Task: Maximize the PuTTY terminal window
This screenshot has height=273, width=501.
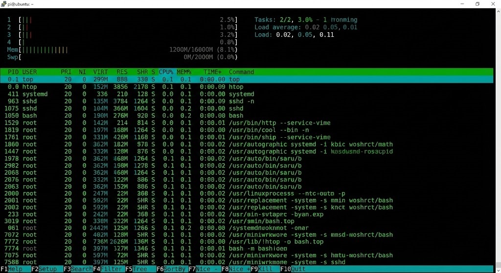Action: pos(478,4)
